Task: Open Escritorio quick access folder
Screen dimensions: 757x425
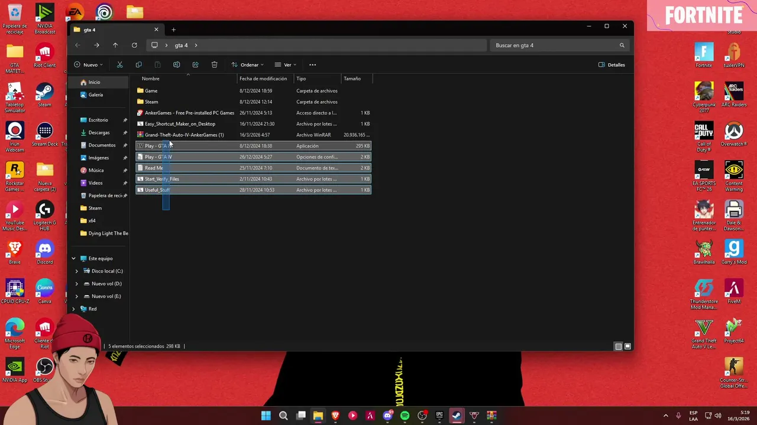Action: pyautogui.click(x=99, y=120)
